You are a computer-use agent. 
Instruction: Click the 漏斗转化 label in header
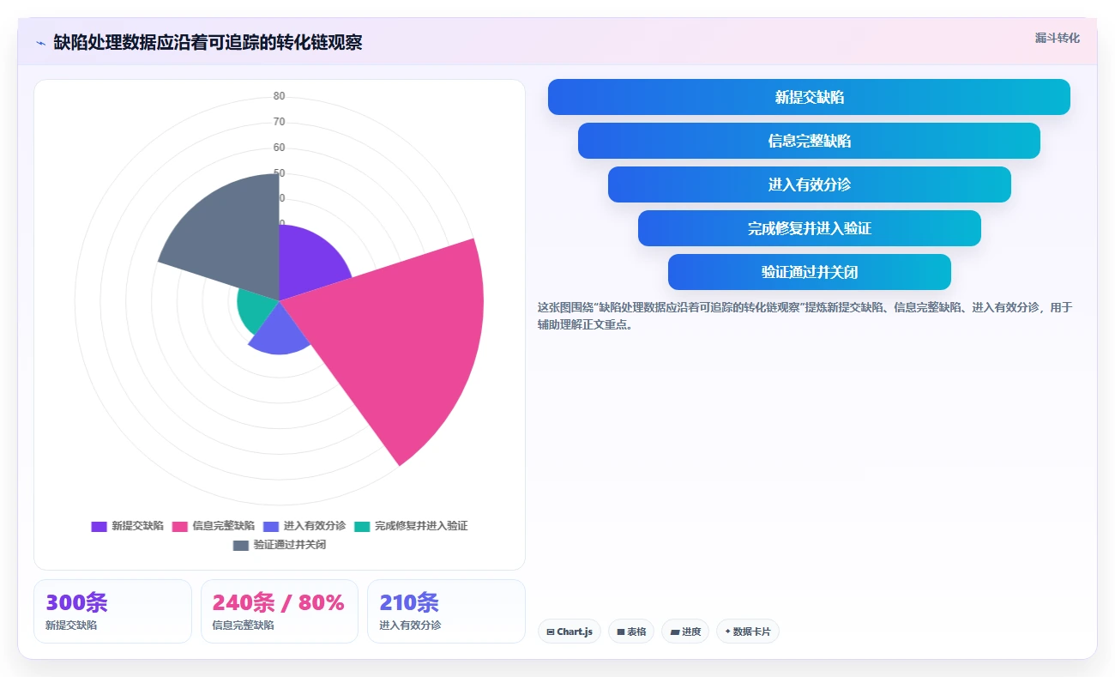[x=1057, y=38]
